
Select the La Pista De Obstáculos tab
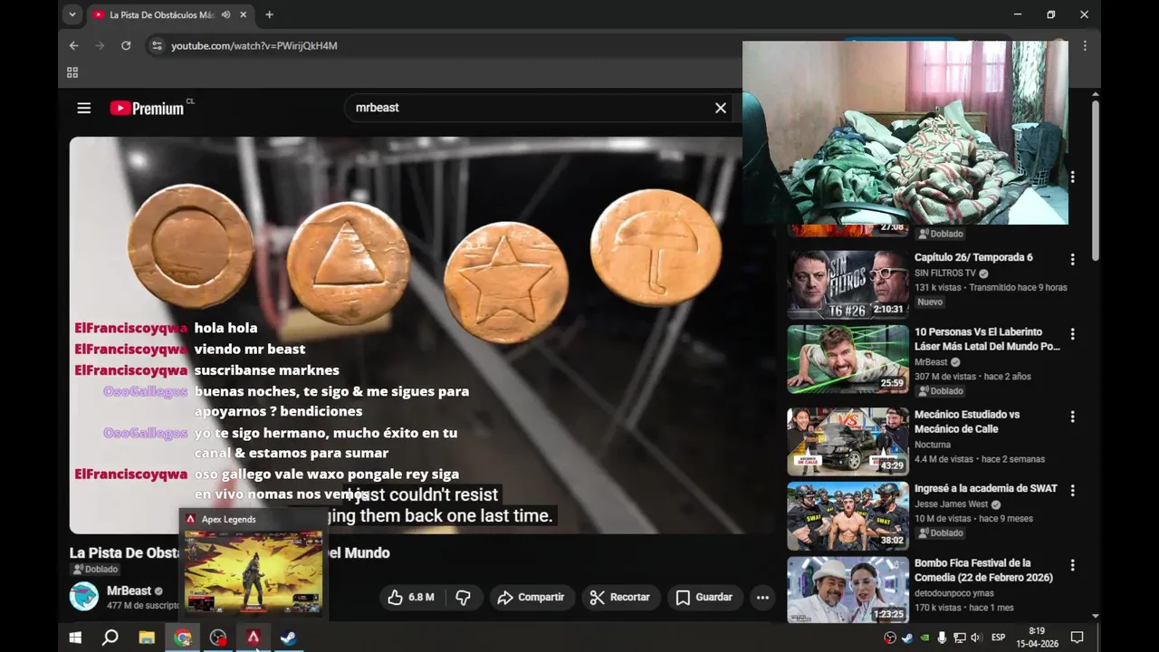click(x=161, y=14)
